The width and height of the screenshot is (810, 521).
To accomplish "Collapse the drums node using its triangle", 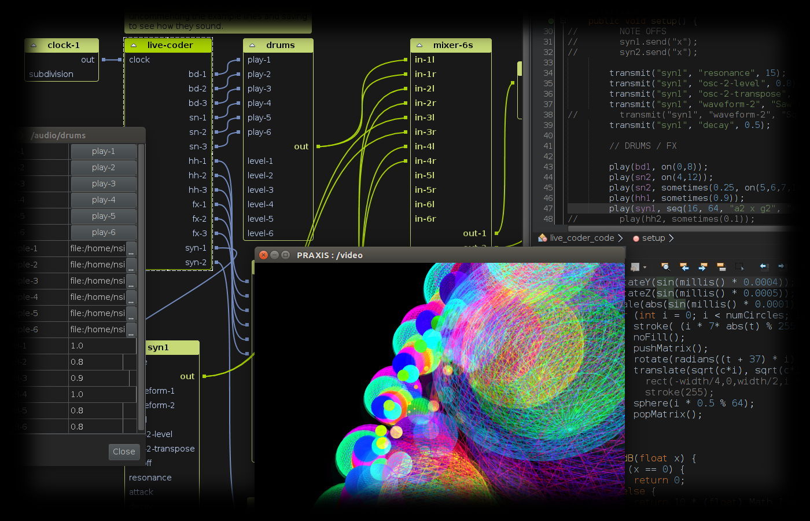I will [252, 45].
